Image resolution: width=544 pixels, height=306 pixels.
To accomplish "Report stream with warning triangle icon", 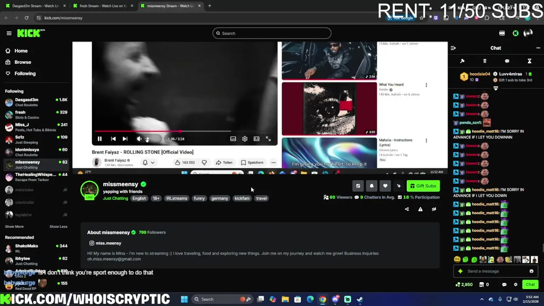I will [x=420, y=209].
